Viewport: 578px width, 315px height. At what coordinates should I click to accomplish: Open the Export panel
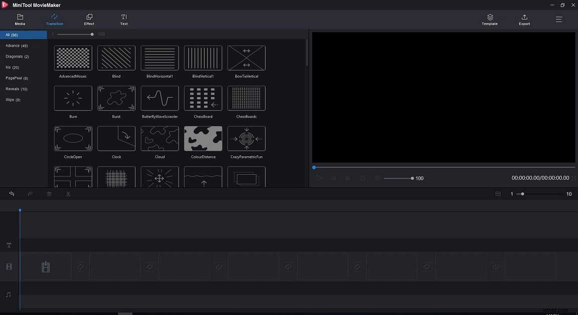[x=524, y=20]
